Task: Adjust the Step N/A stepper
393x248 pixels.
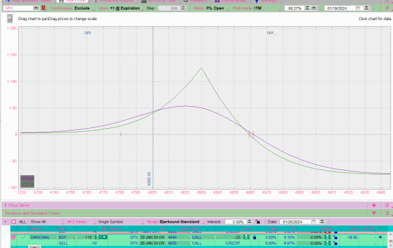Action: [183, 8]
